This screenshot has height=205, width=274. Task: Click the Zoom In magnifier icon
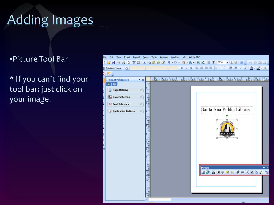pos(235,62)
